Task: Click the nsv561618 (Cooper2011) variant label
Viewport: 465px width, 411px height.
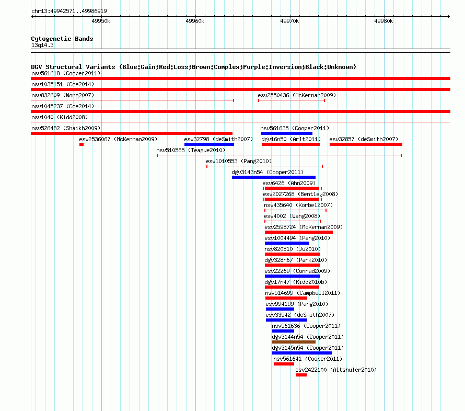Action: tap(66, 73)
